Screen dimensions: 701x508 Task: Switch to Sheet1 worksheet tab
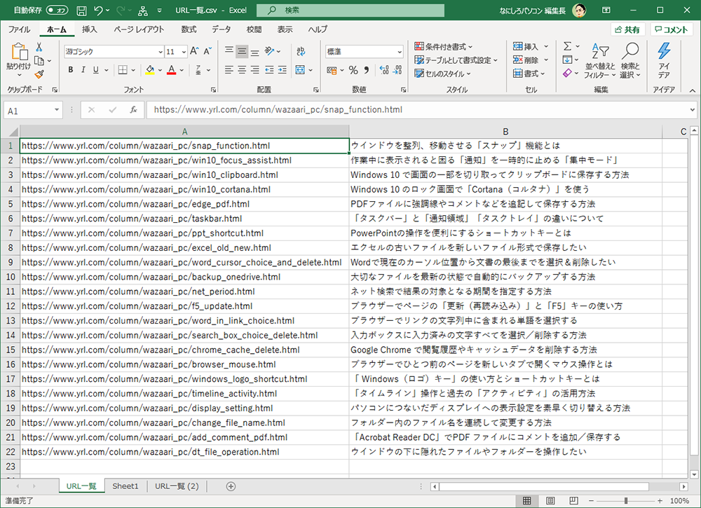(125, 486)
